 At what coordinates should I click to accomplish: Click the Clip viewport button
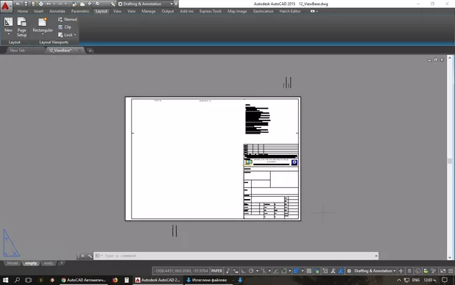[x=65, y=27]
